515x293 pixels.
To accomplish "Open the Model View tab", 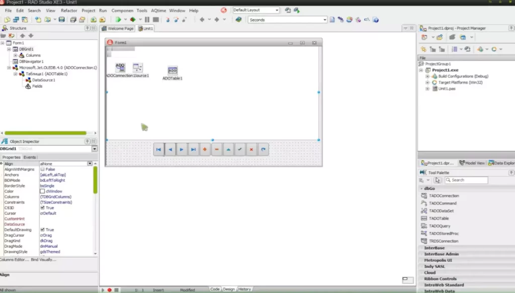I will pos(472,163).
